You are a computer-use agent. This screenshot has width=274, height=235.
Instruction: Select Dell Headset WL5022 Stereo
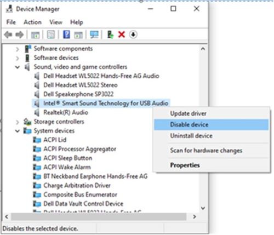[x=81, y=85]
